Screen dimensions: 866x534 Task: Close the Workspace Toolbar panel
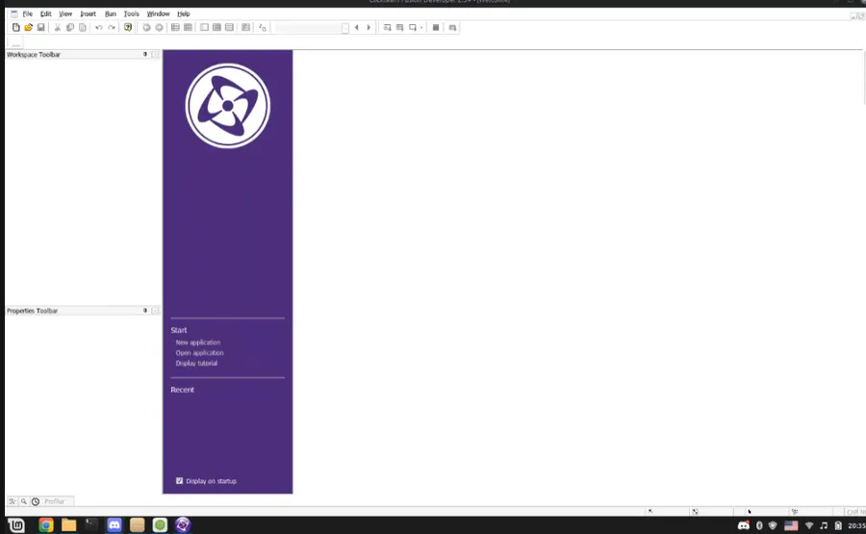(x=155, y=54)
